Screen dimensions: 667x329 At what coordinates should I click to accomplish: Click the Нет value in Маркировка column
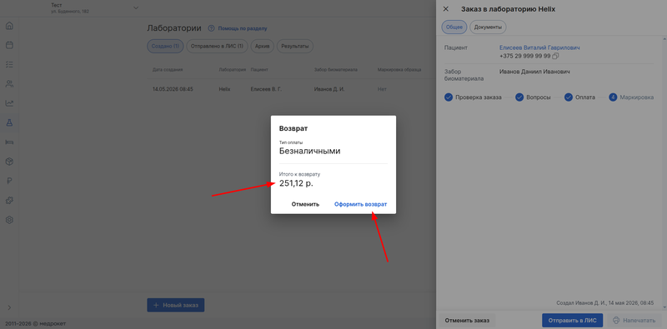tap(382, 90)
